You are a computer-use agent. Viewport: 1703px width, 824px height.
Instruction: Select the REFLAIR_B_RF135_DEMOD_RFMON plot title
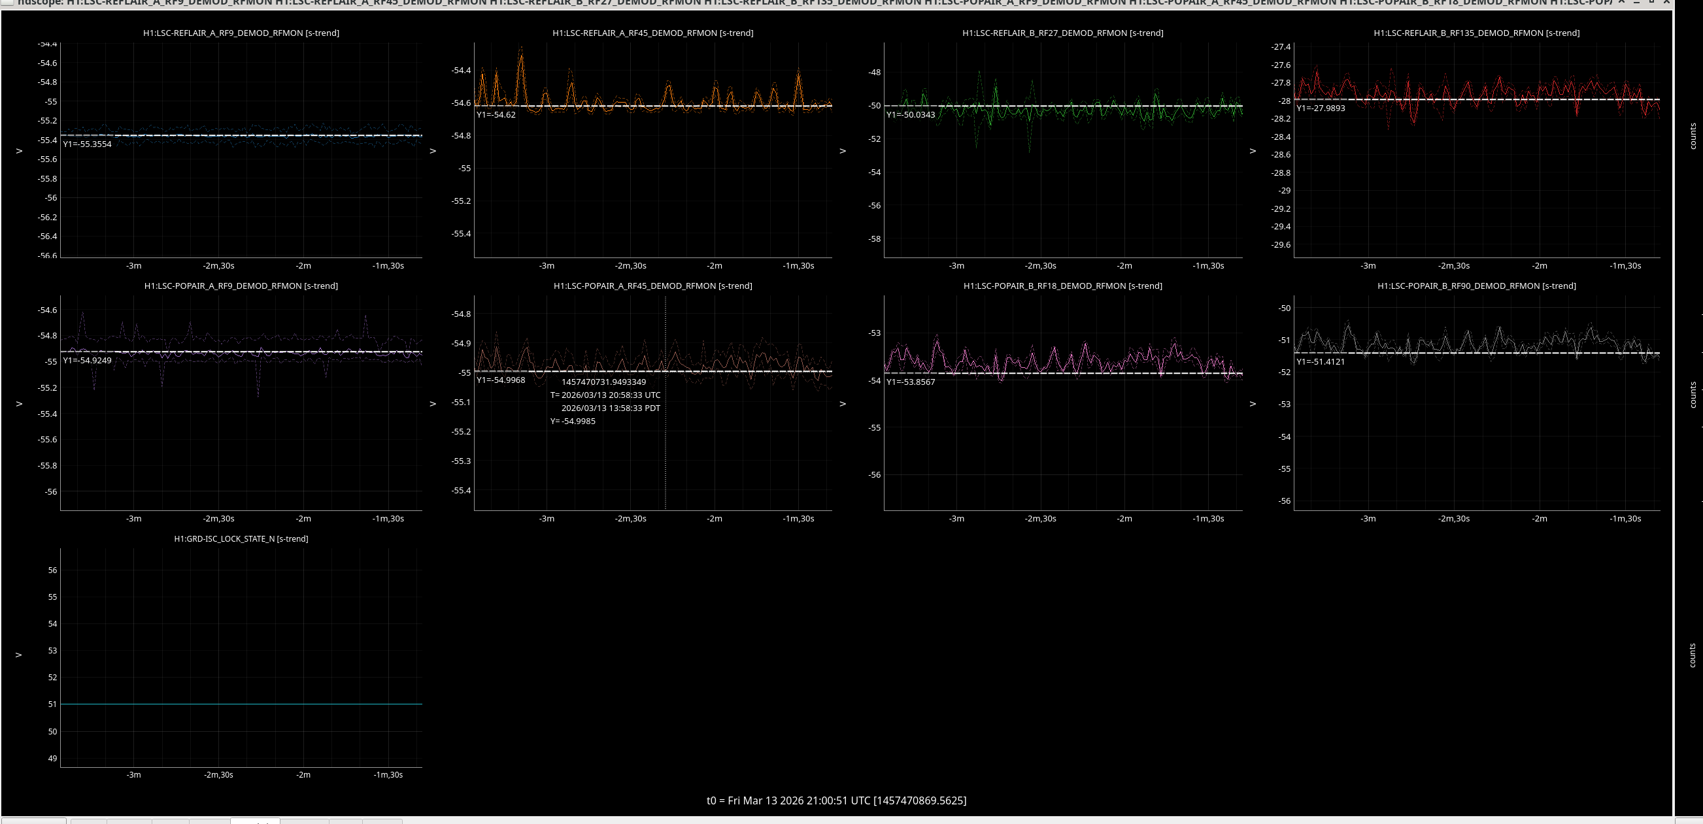(x=1476, y=33)
